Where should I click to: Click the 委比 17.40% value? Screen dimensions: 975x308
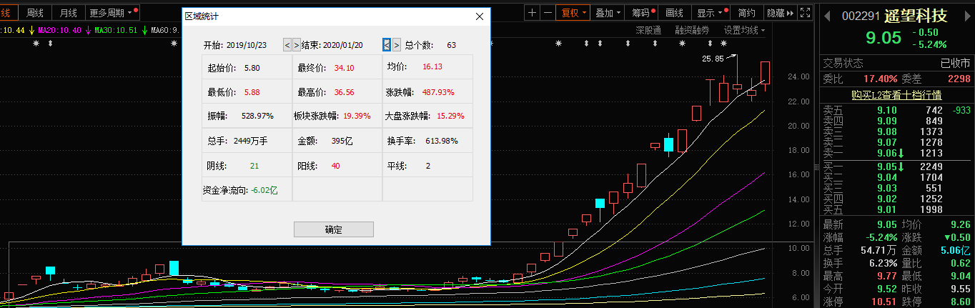click(x=880, y=79)
